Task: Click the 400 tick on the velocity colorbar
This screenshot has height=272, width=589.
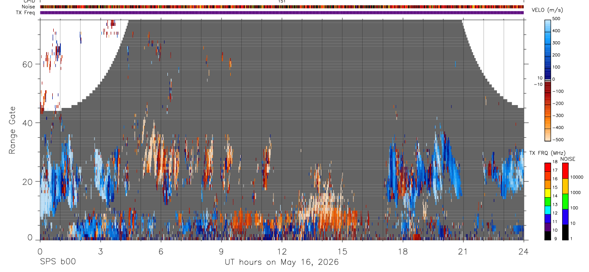Action: [557, 31]
